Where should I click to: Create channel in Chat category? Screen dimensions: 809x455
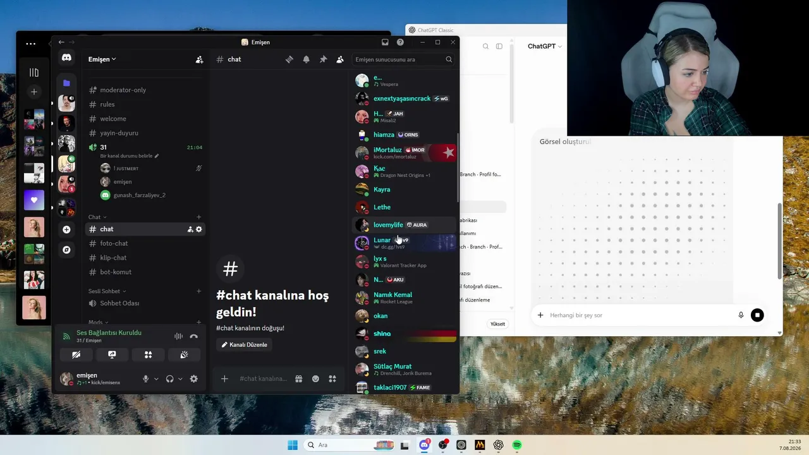coord(199,217)
